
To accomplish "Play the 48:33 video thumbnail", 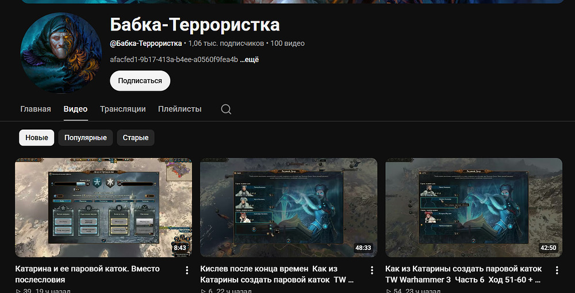I will tap(289, 208).
